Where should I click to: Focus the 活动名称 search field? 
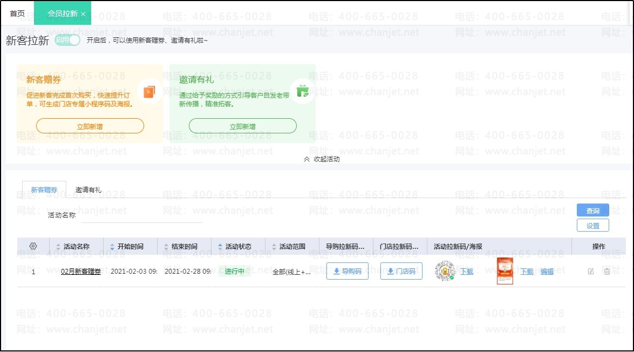[x=142, y=215]
